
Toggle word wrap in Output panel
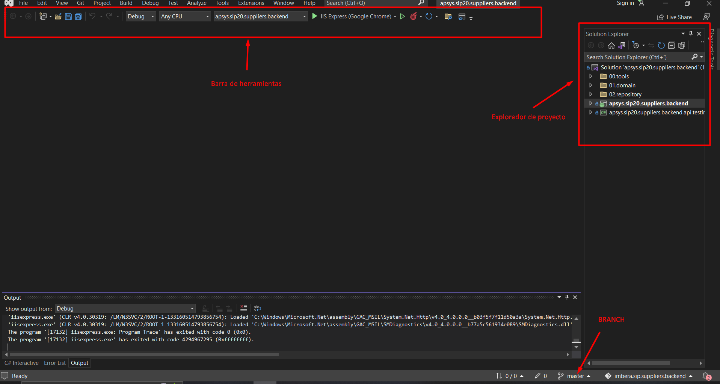click(x=258, y=308)
